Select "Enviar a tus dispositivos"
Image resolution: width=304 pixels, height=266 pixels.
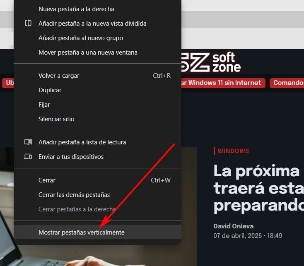97,157
